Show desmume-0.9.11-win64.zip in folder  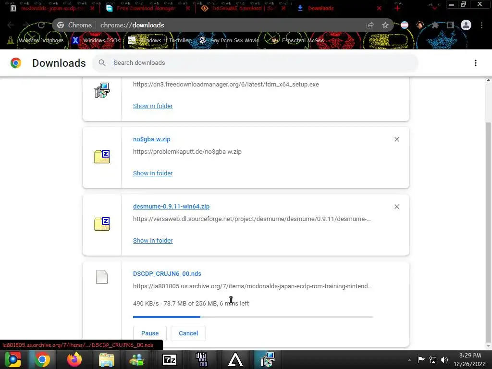153,240
